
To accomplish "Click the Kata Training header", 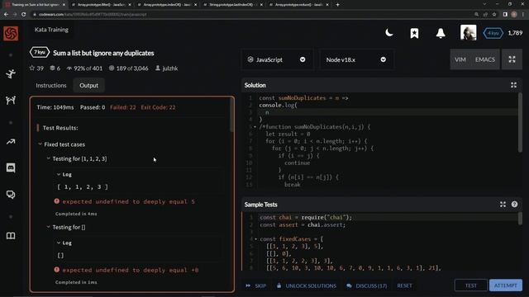I will click(51, 30).
